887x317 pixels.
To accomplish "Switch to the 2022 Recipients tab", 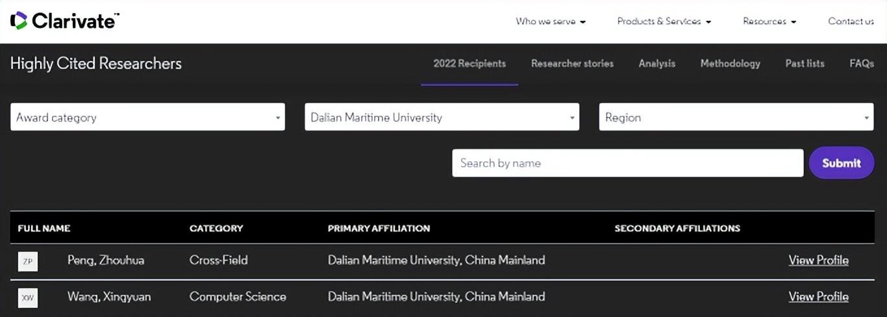I will [469, 64].
